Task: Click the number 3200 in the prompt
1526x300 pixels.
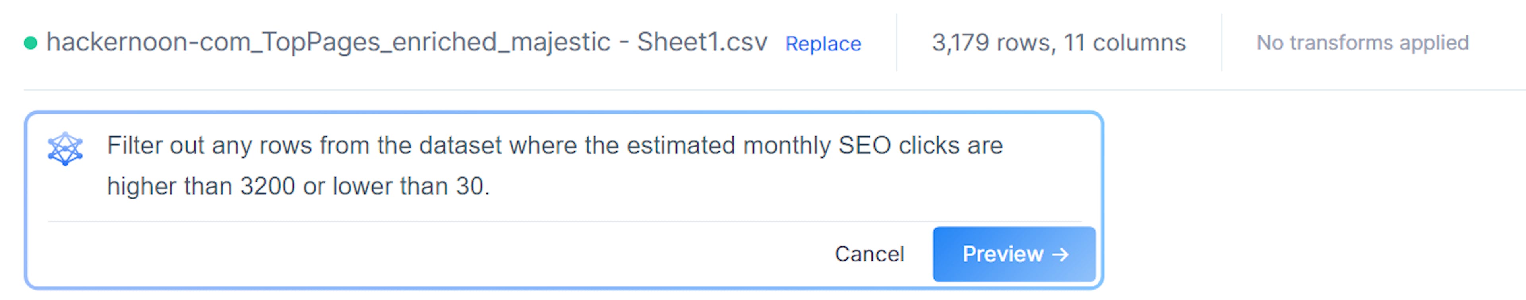Action: point(267,186)
